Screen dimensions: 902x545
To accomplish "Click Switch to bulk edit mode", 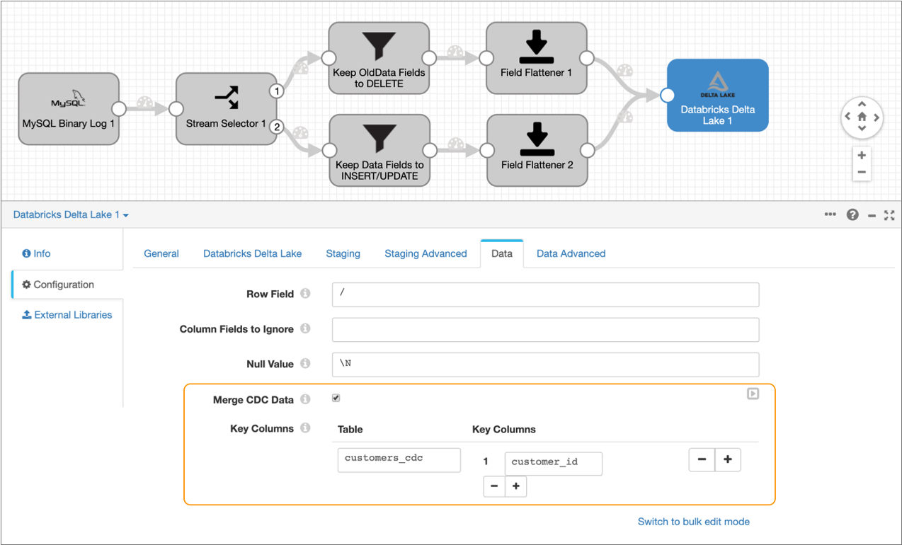I will pyautogui.click(x=693, y=522).
